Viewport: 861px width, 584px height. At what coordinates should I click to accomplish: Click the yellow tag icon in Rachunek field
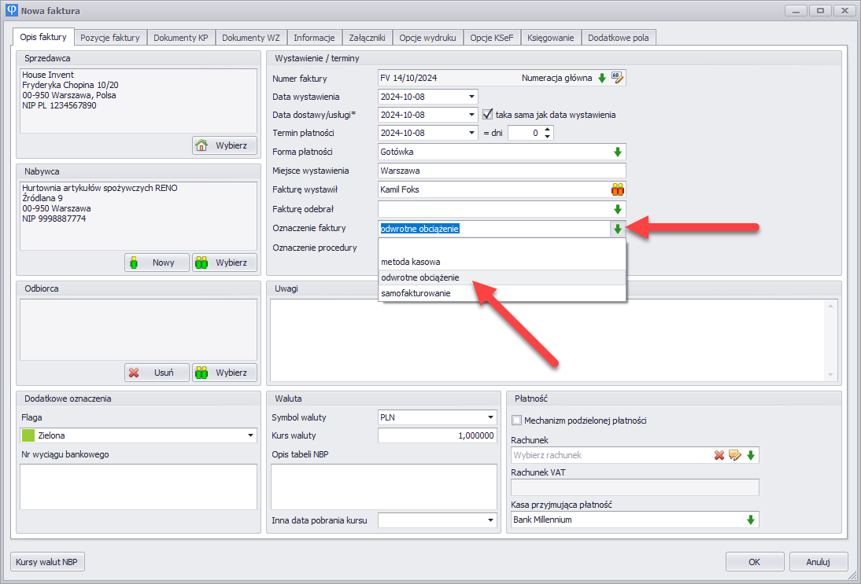[x=735, y=455]
